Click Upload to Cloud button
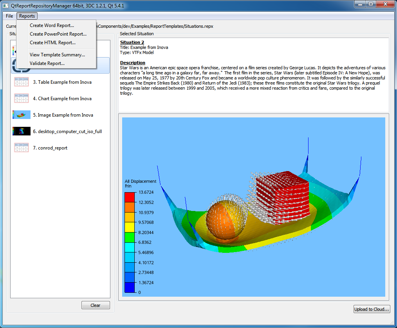The height and width of the screenshot is (328, 397). tap(372, 309)
